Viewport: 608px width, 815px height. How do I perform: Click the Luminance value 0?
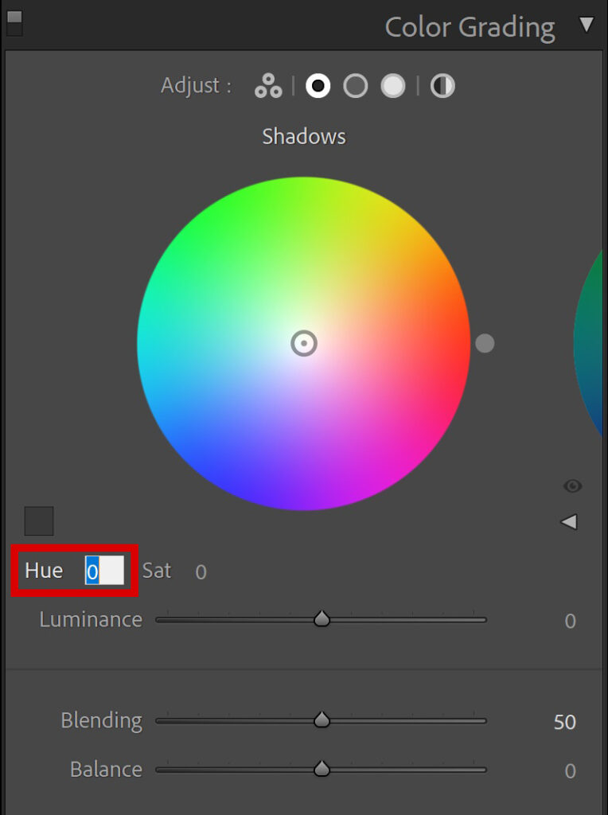tap(570, 621)
